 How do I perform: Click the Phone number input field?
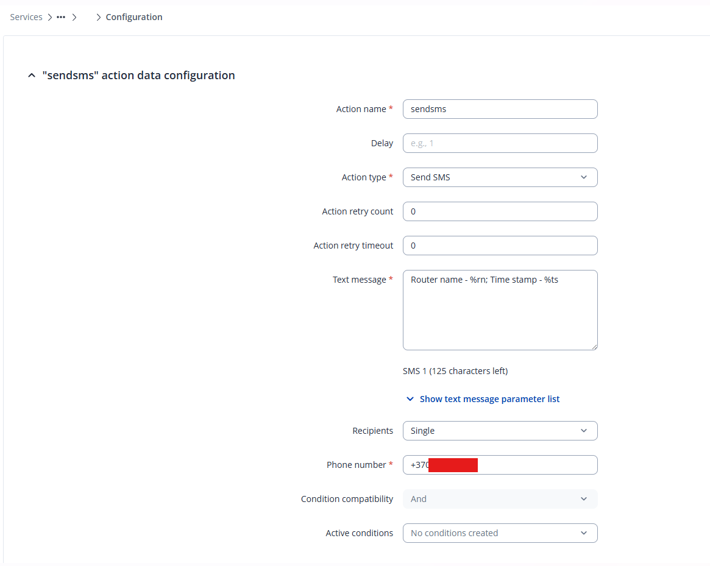536,465
